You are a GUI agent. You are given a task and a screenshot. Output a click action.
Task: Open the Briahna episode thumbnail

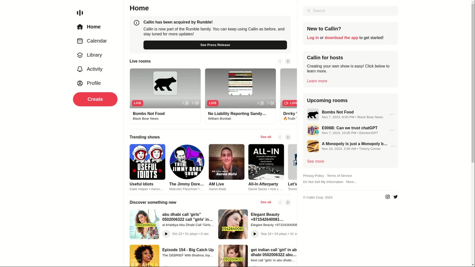[x=144, y=256]
